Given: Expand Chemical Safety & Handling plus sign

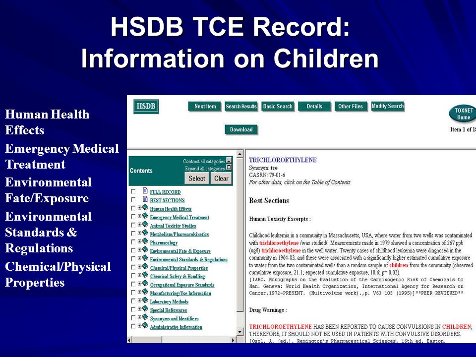Looking at the screenshot, I should tap(139, 275).
